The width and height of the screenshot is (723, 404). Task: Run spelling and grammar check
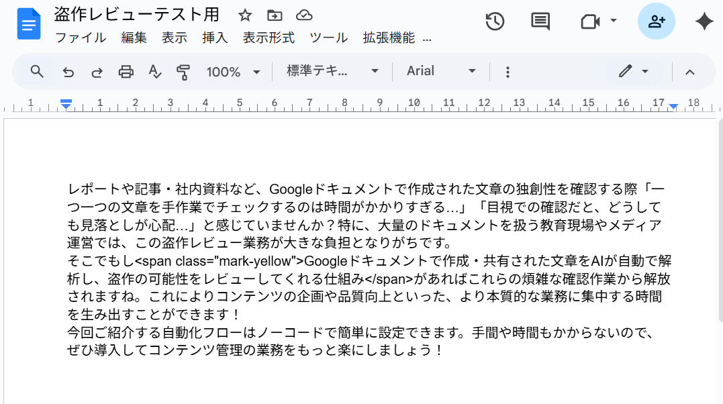click(x=155, y=72)
